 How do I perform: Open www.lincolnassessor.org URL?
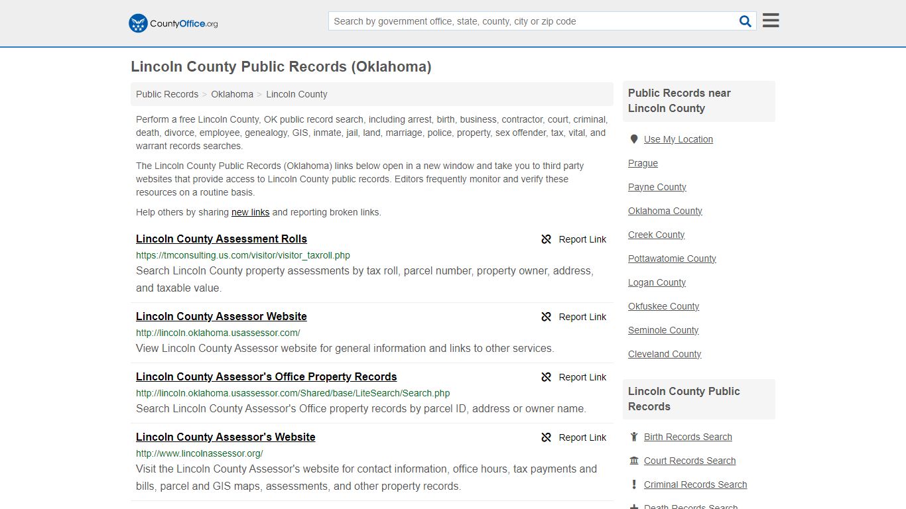[x=200, y=453]
